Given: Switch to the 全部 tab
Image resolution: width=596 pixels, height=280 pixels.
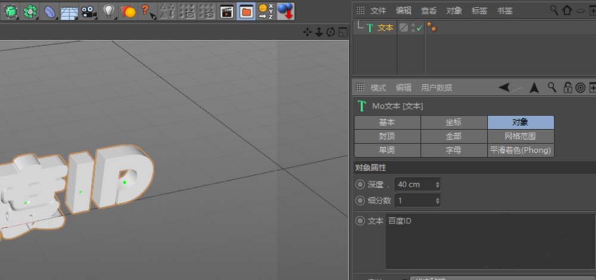Looking at the screenshot, I should (x=454, y=136).
